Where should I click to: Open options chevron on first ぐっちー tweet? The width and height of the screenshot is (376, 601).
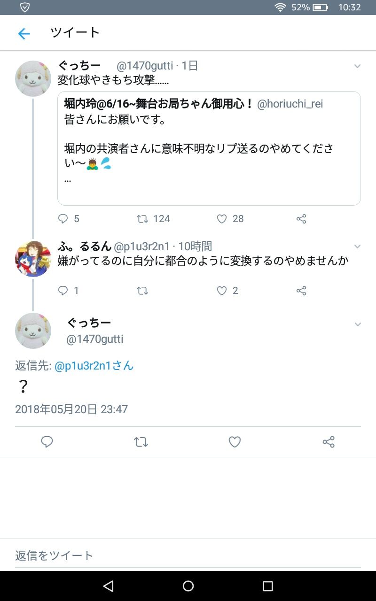[357, 66]
